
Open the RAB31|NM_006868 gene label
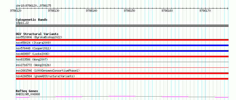click(x=28, y=94)
